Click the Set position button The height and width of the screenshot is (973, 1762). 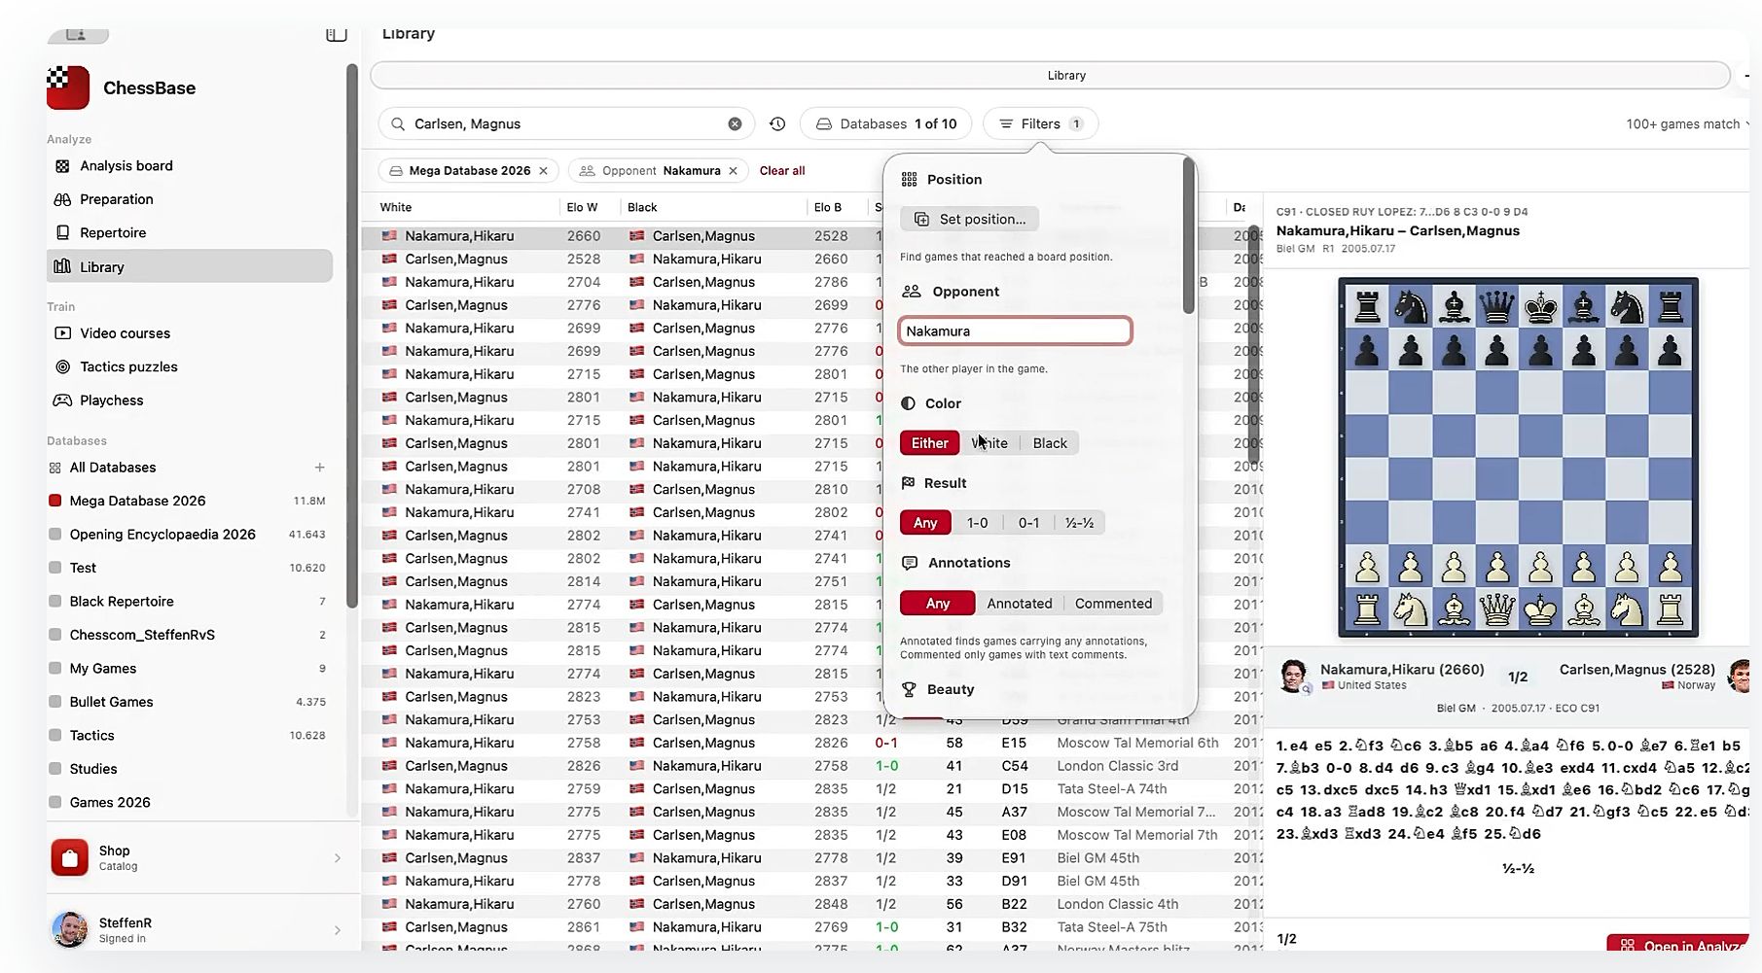(969, 219)
